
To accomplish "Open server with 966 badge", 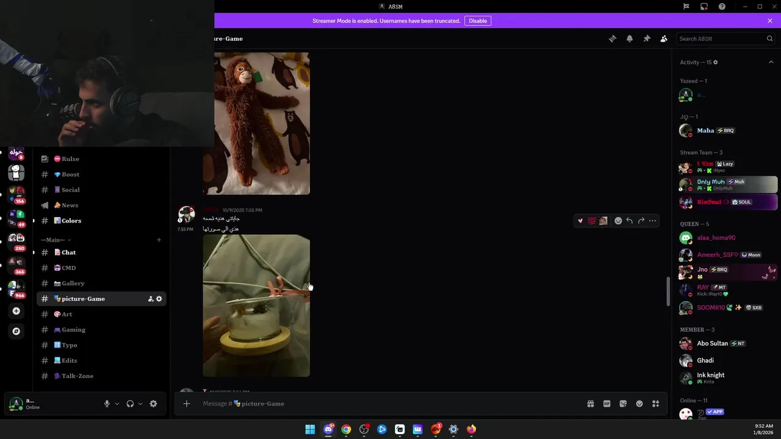I will [16, 288].
